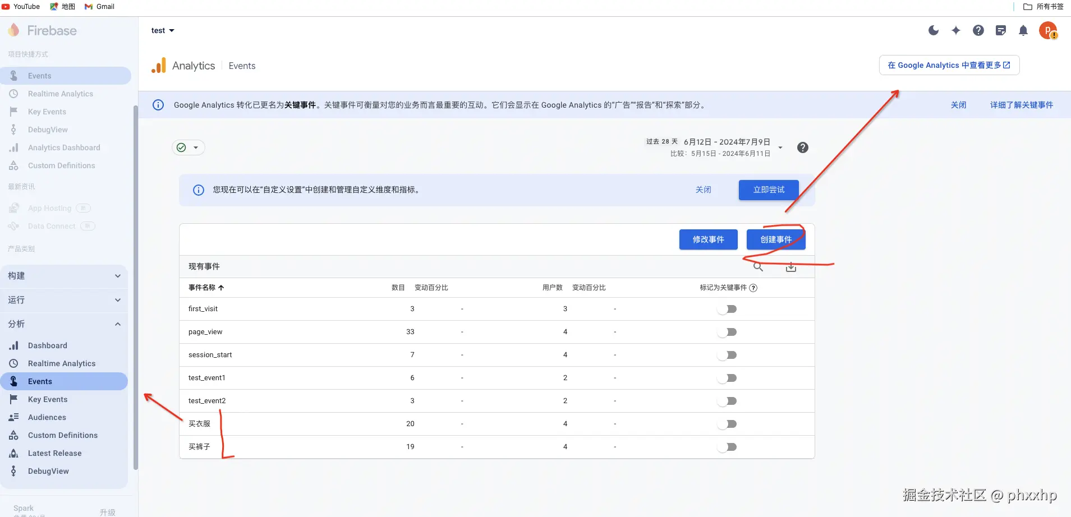Open the 地图 maps bookmark
Viewport: 1071px width, 517px height.
(62, 7)
